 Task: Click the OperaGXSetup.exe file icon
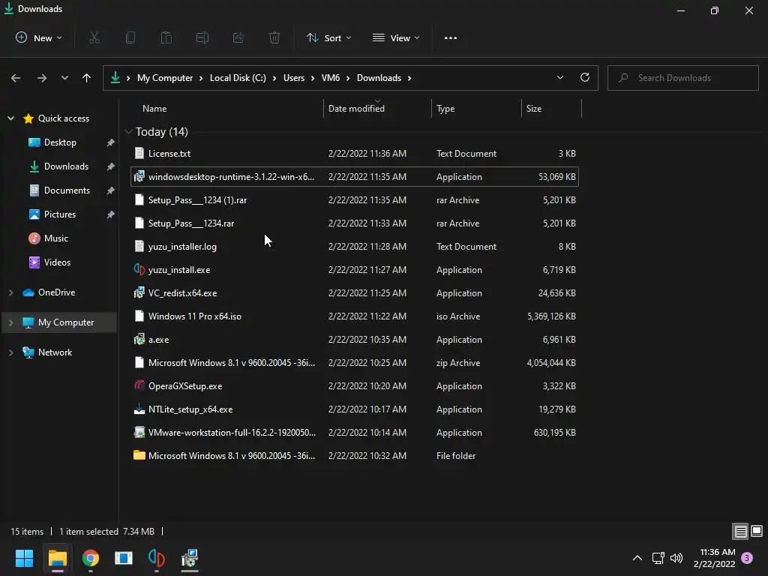[139, 385]
